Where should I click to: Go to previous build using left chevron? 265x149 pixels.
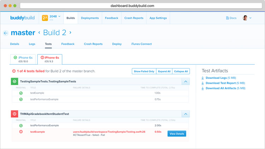[x=39, y=33]
